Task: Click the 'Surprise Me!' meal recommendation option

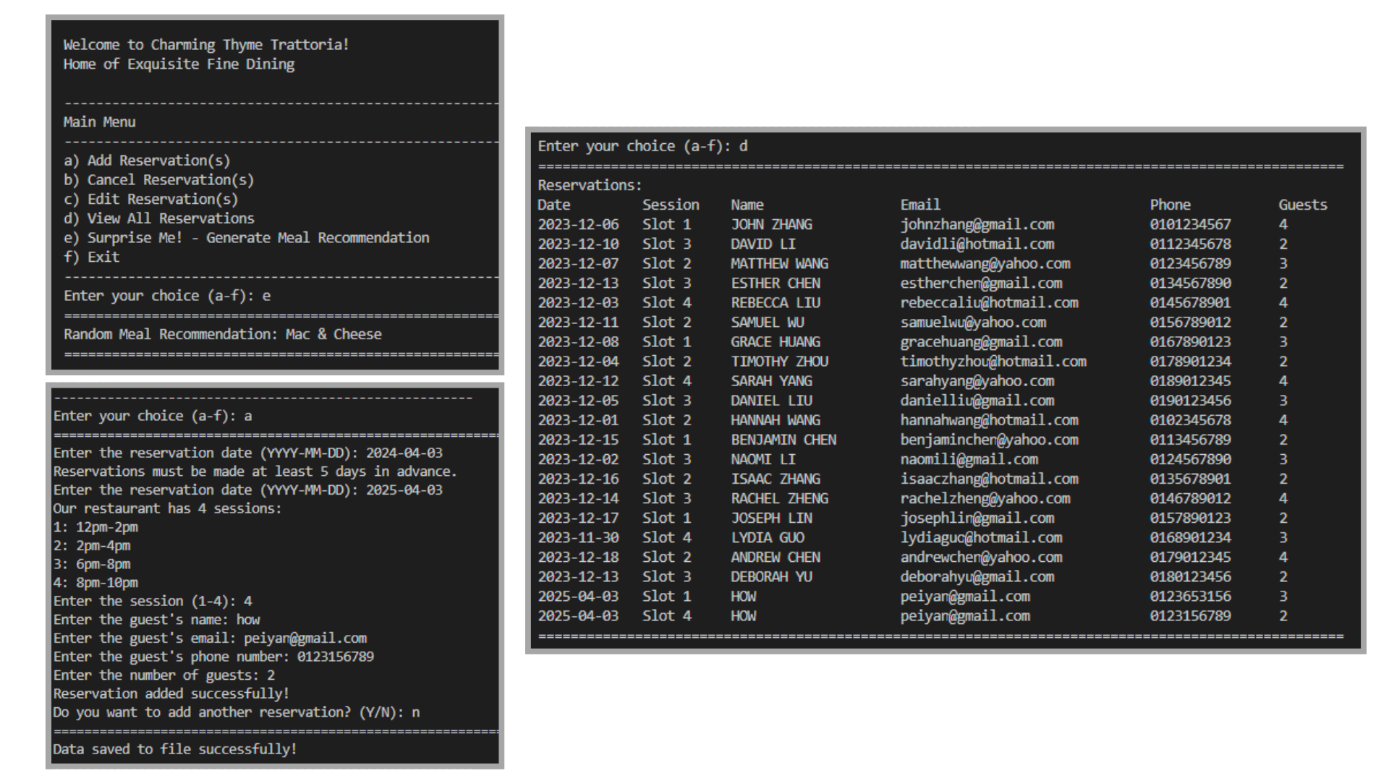Action: pos(246,238)
